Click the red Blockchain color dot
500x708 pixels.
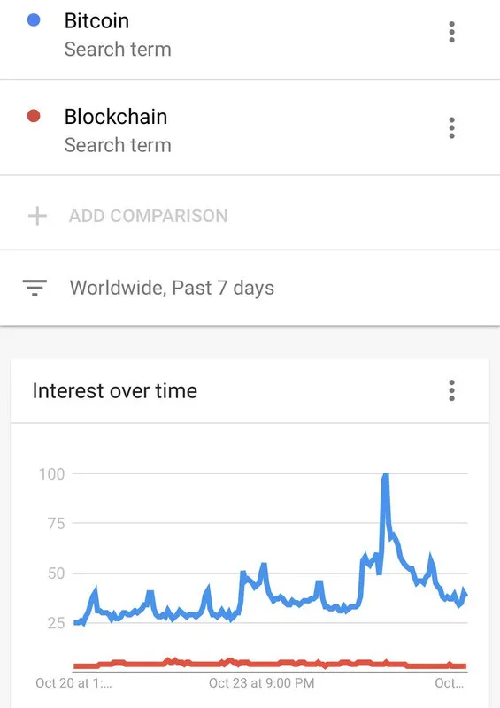pyautogui.click(x=34, y=116)
